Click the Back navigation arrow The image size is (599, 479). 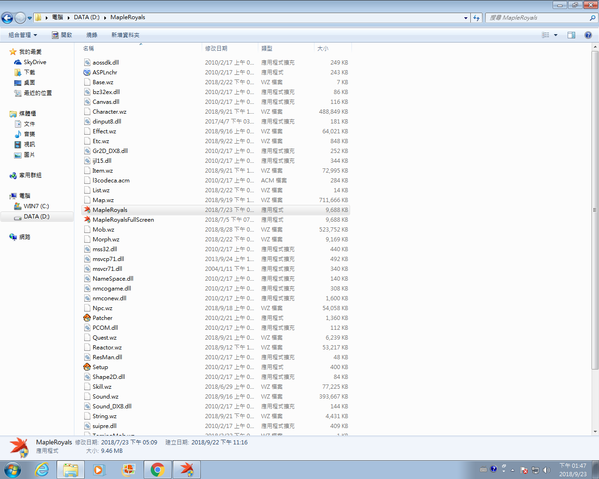[7, 18]
